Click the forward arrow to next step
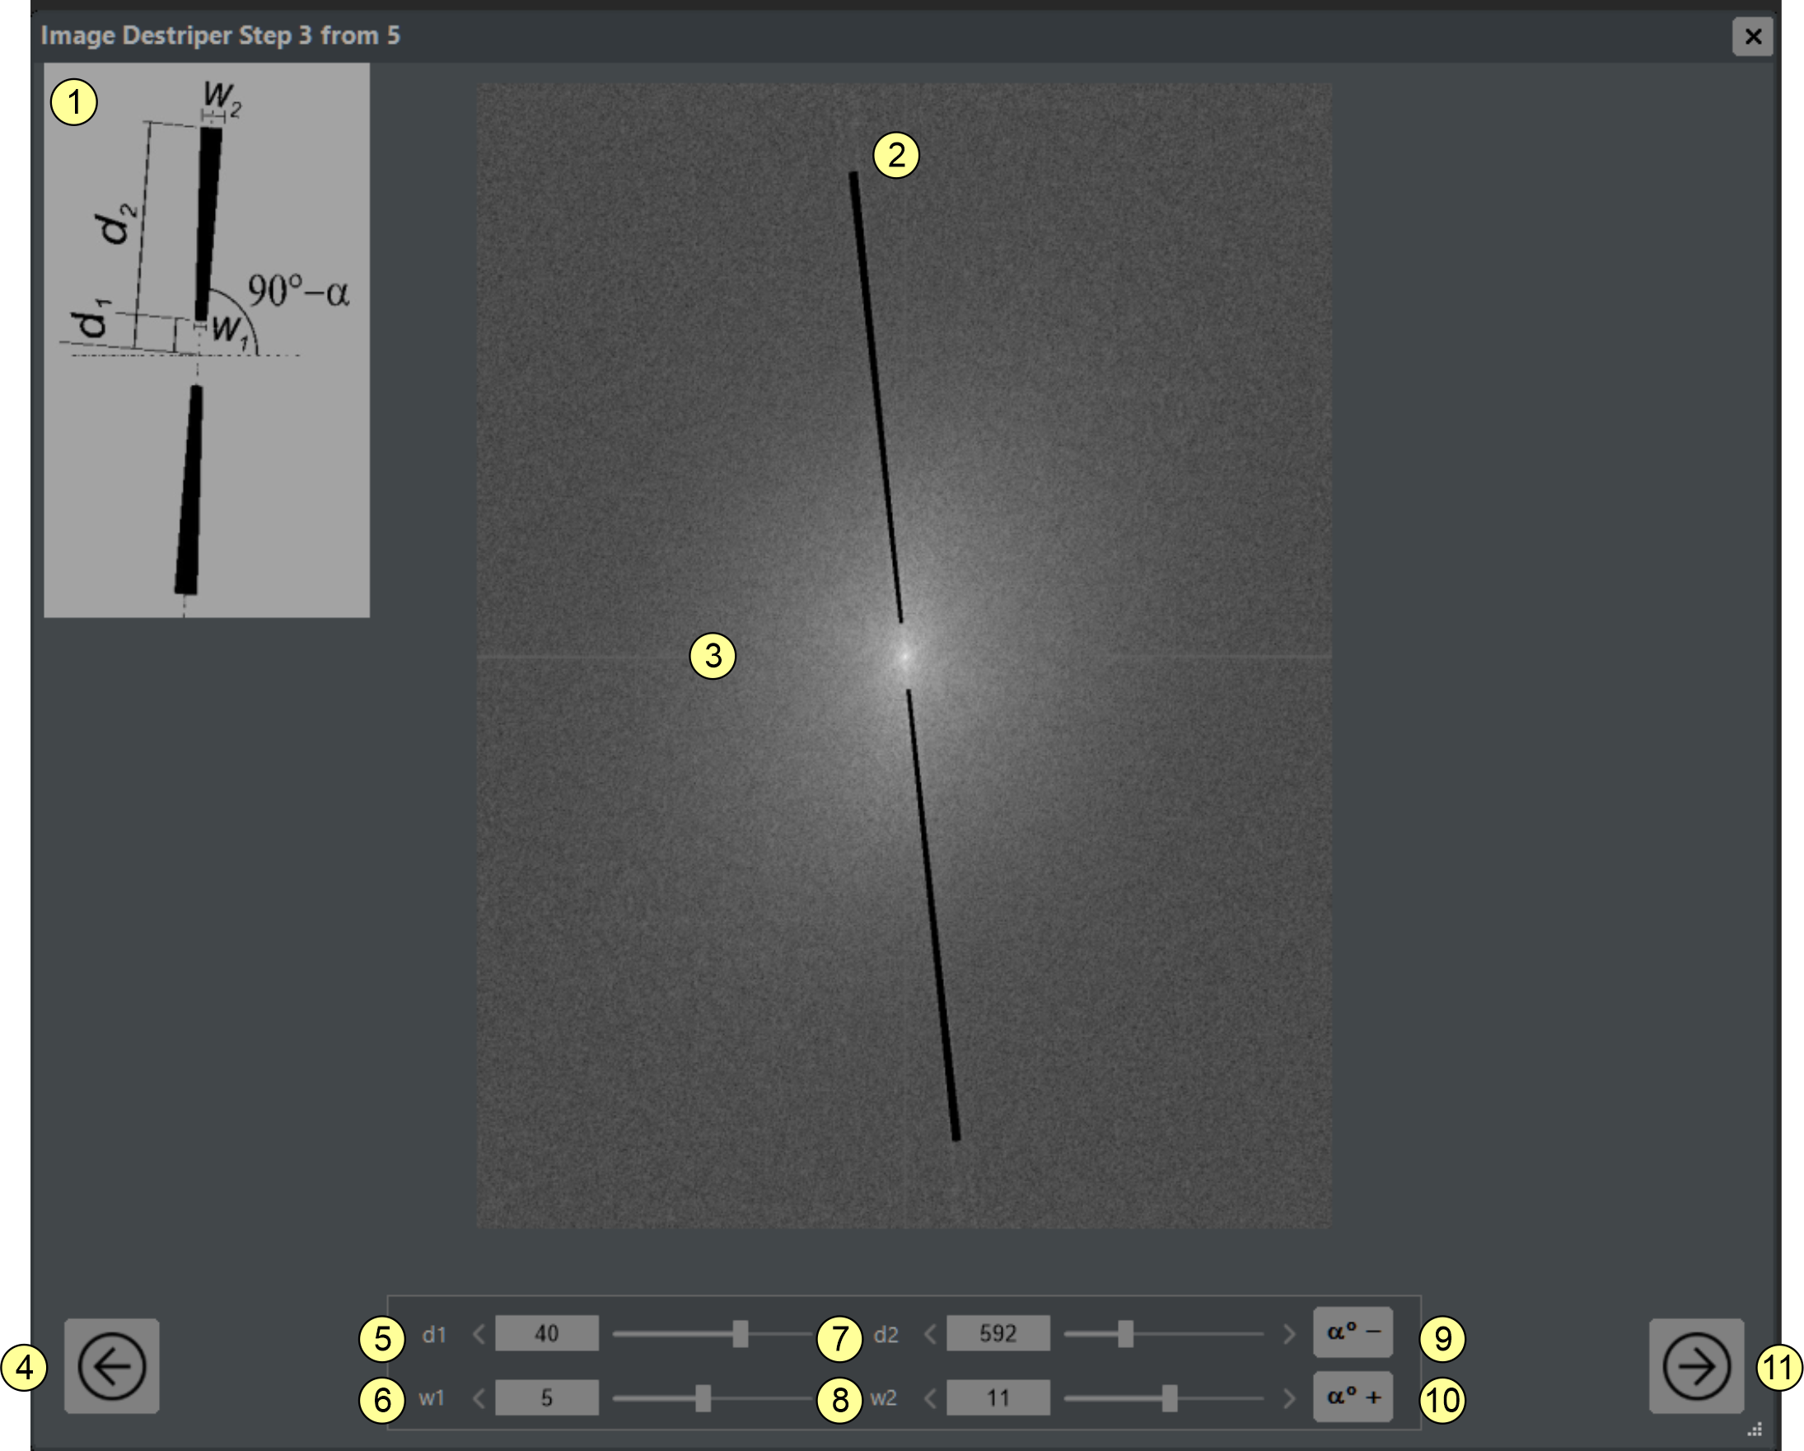Viewport: 1804px width, 1451px height. click(x=1696, y=1366)
